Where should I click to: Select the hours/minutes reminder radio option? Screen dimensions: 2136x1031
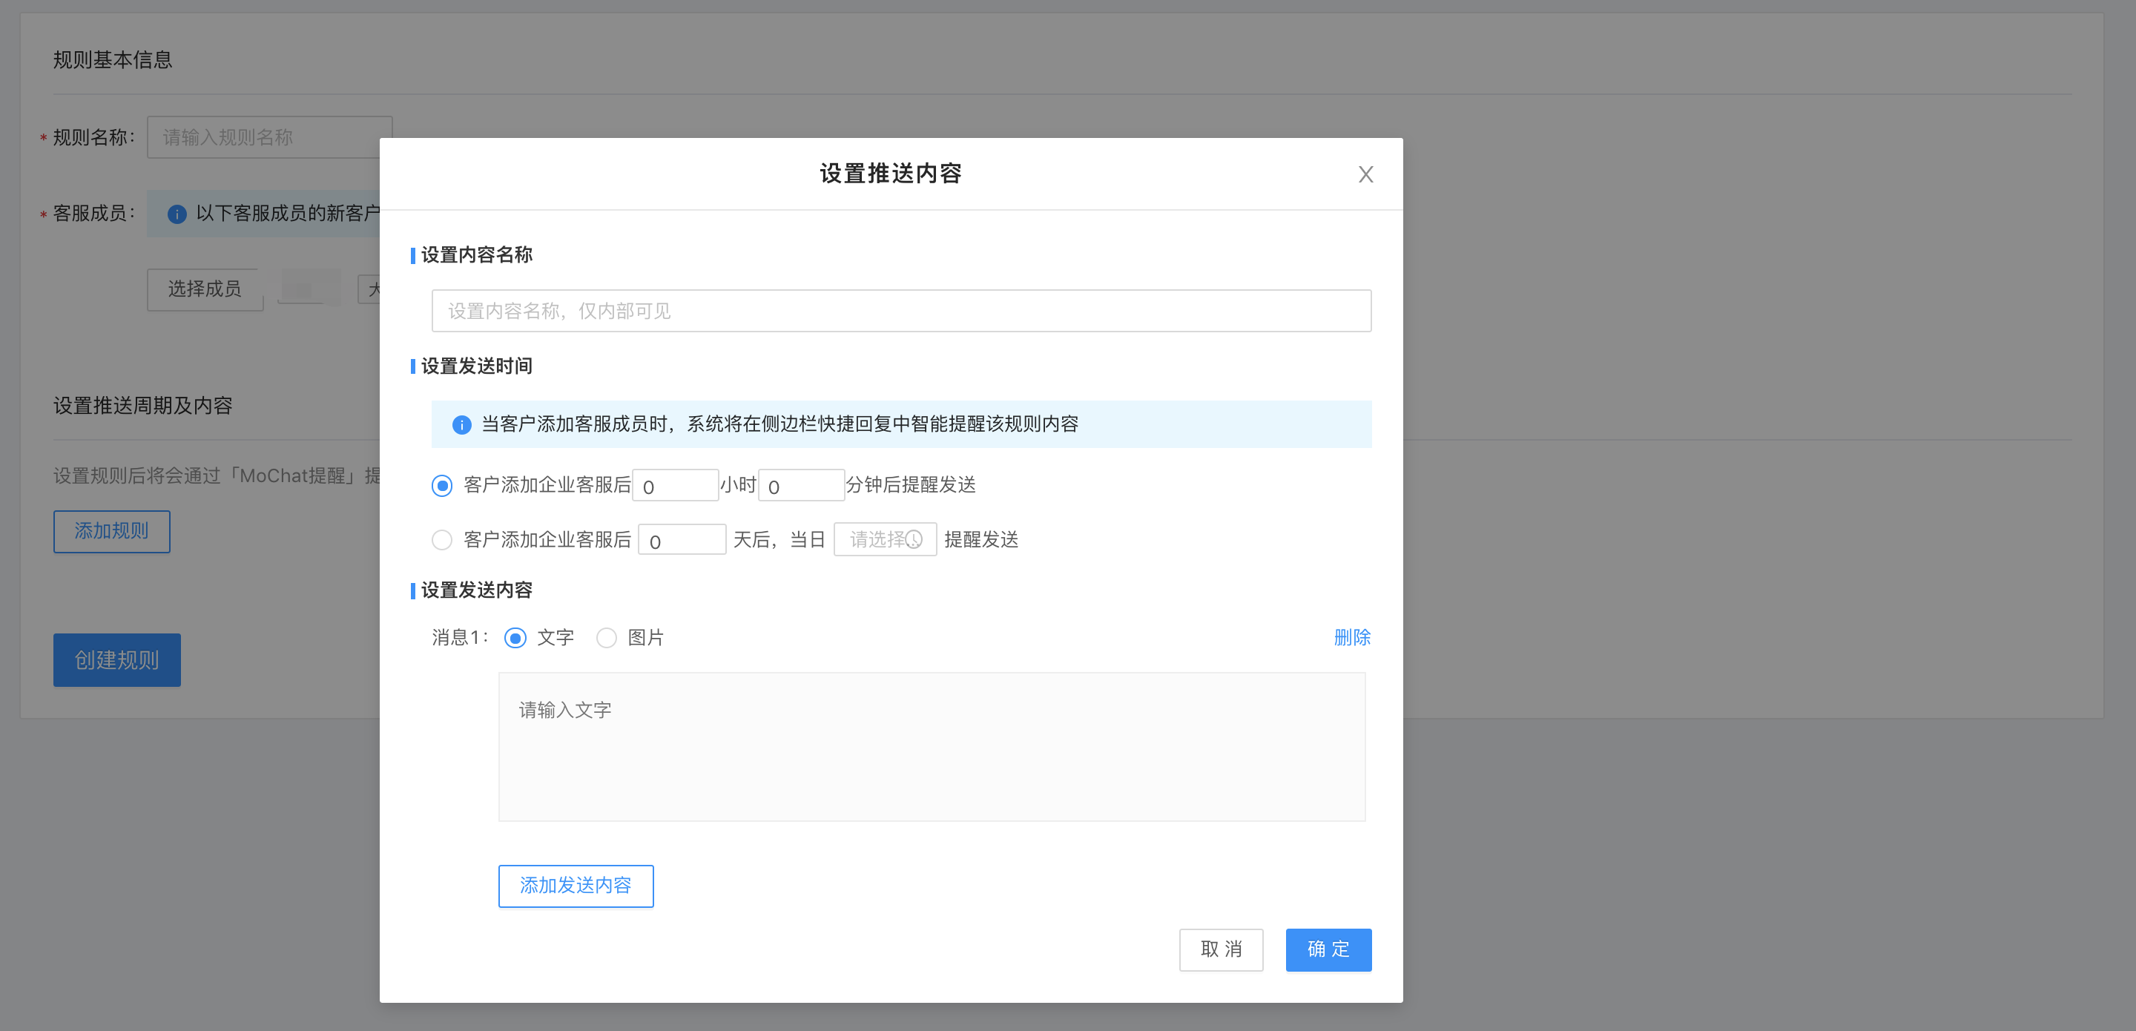(x=442, y=485)
